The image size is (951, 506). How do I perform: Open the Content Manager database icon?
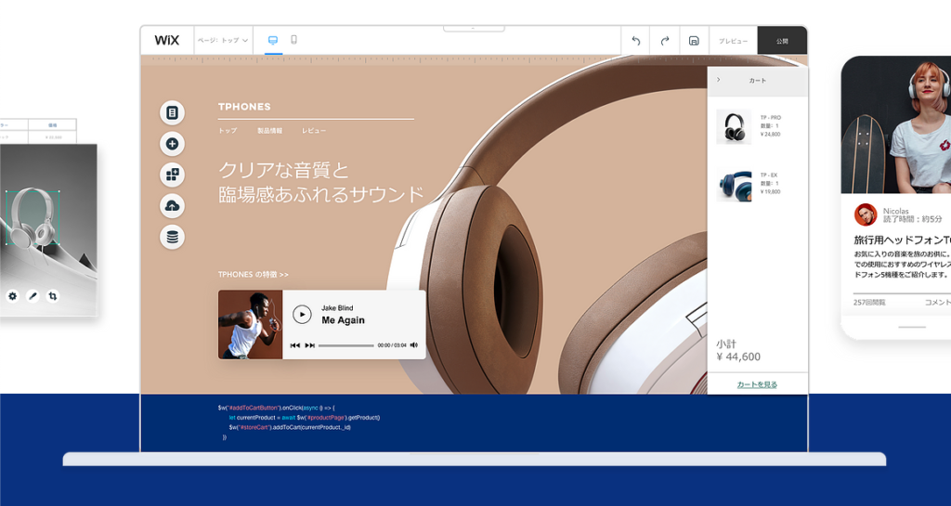(x=172, y=237)
